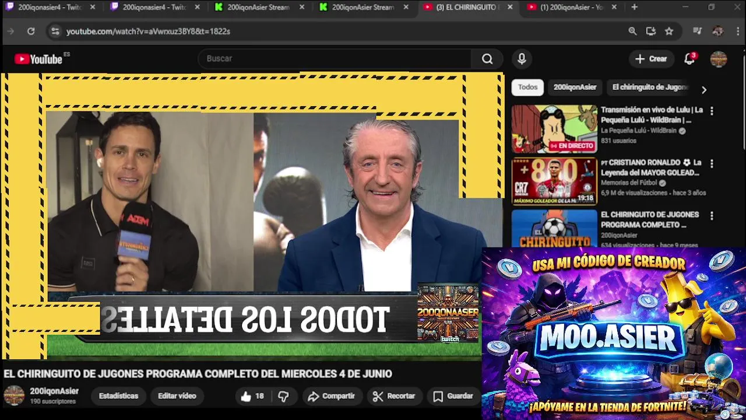Viewport: 746px width, 420px height.
Task: Open the Crear menu
Action: pos(651,58)
